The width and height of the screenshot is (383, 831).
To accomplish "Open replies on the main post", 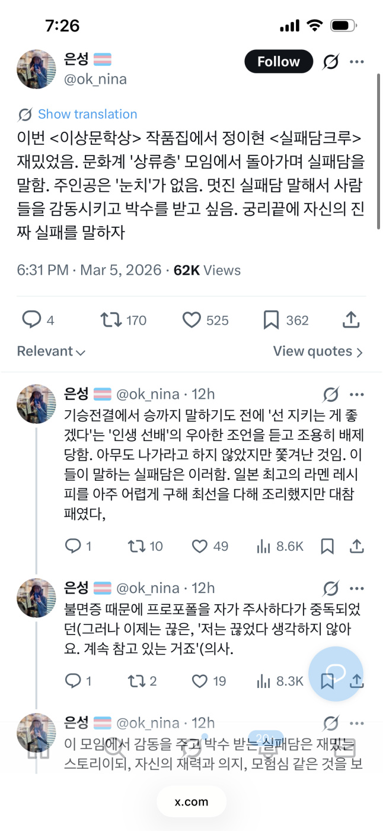I will coord(31,320).
